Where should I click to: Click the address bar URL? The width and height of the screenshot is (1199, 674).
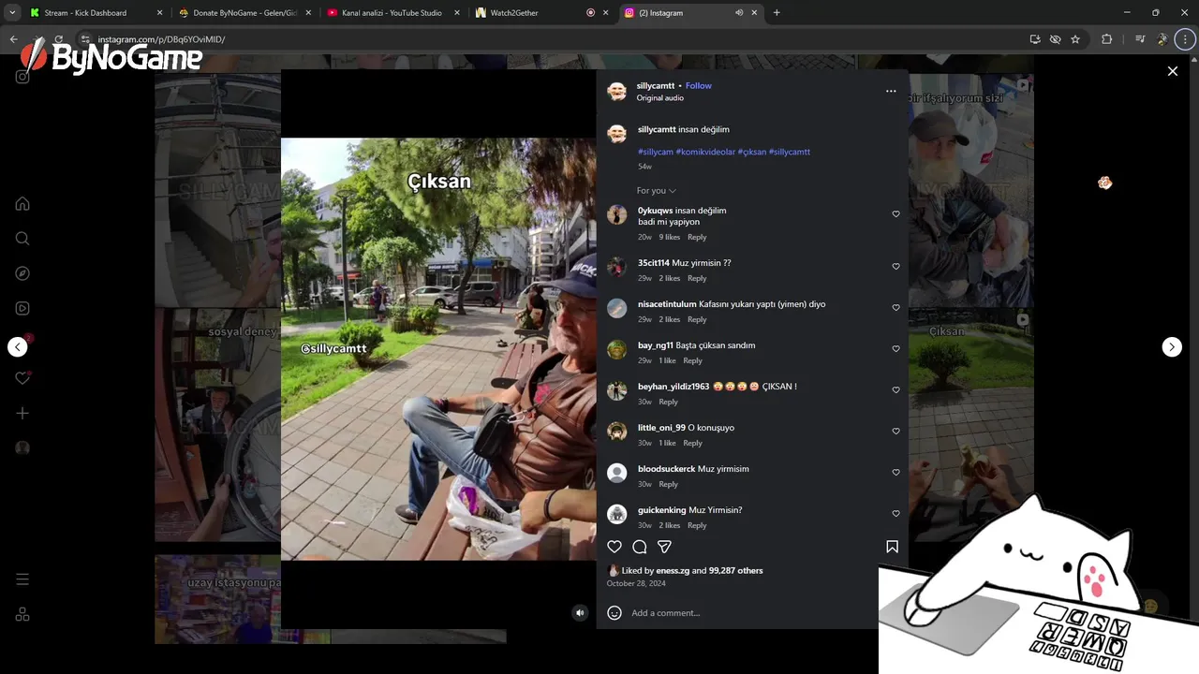click(x=161, y=39)
